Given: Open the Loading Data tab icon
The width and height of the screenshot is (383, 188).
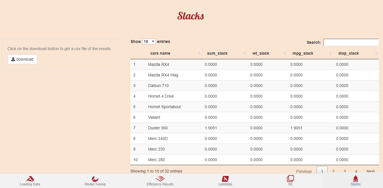Looking at the screenshot, I should (x=30, y=179).
